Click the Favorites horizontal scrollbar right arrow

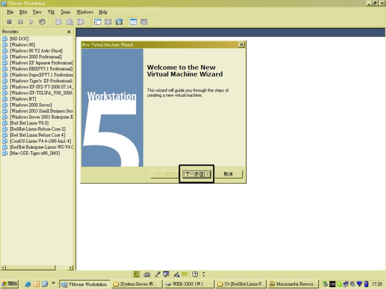point(70,267)
